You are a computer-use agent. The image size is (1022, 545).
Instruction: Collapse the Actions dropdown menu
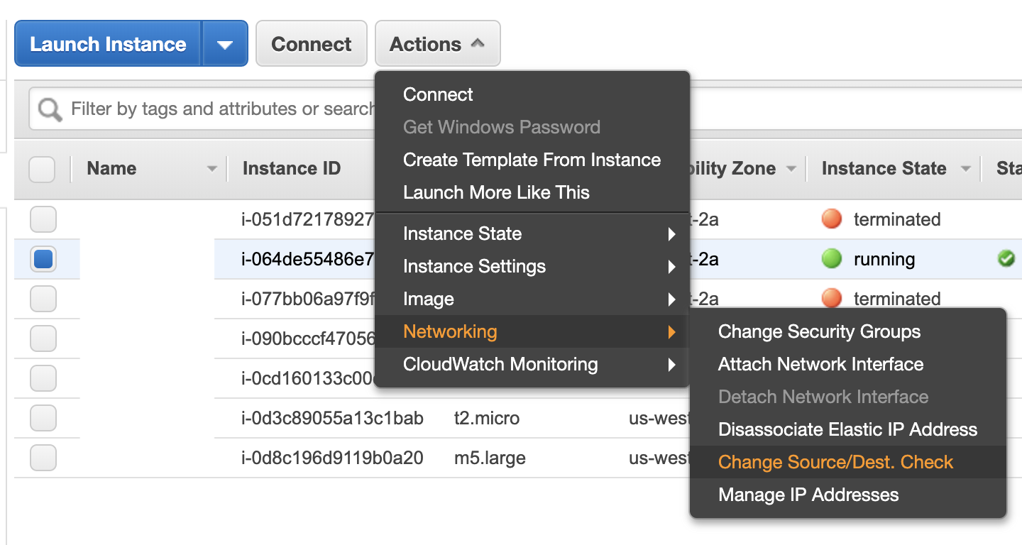(437, 44)
